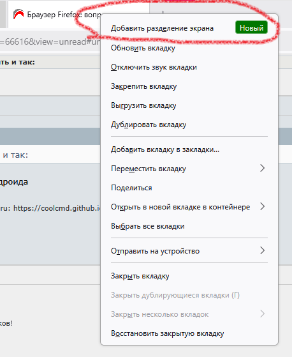This screenshot has width=292, height=357.
Task: Click "Поделиться" menu entry
Action: [189, 188]
